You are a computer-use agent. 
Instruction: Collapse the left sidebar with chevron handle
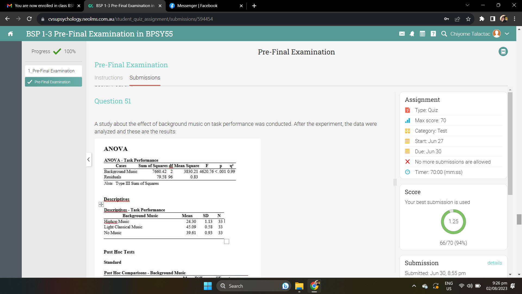click(88, 160)
